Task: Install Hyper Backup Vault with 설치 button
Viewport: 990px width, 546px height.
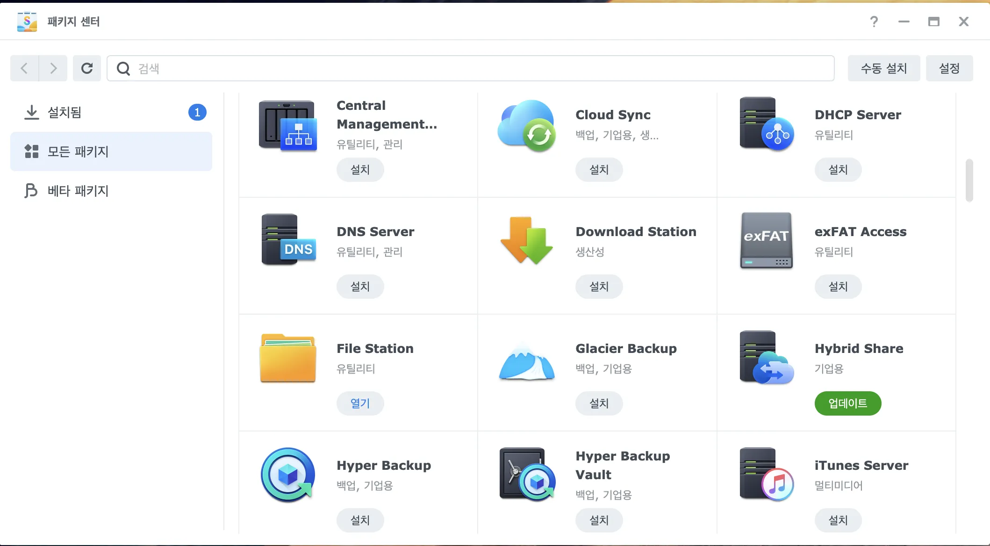Action: pos(599,520)
